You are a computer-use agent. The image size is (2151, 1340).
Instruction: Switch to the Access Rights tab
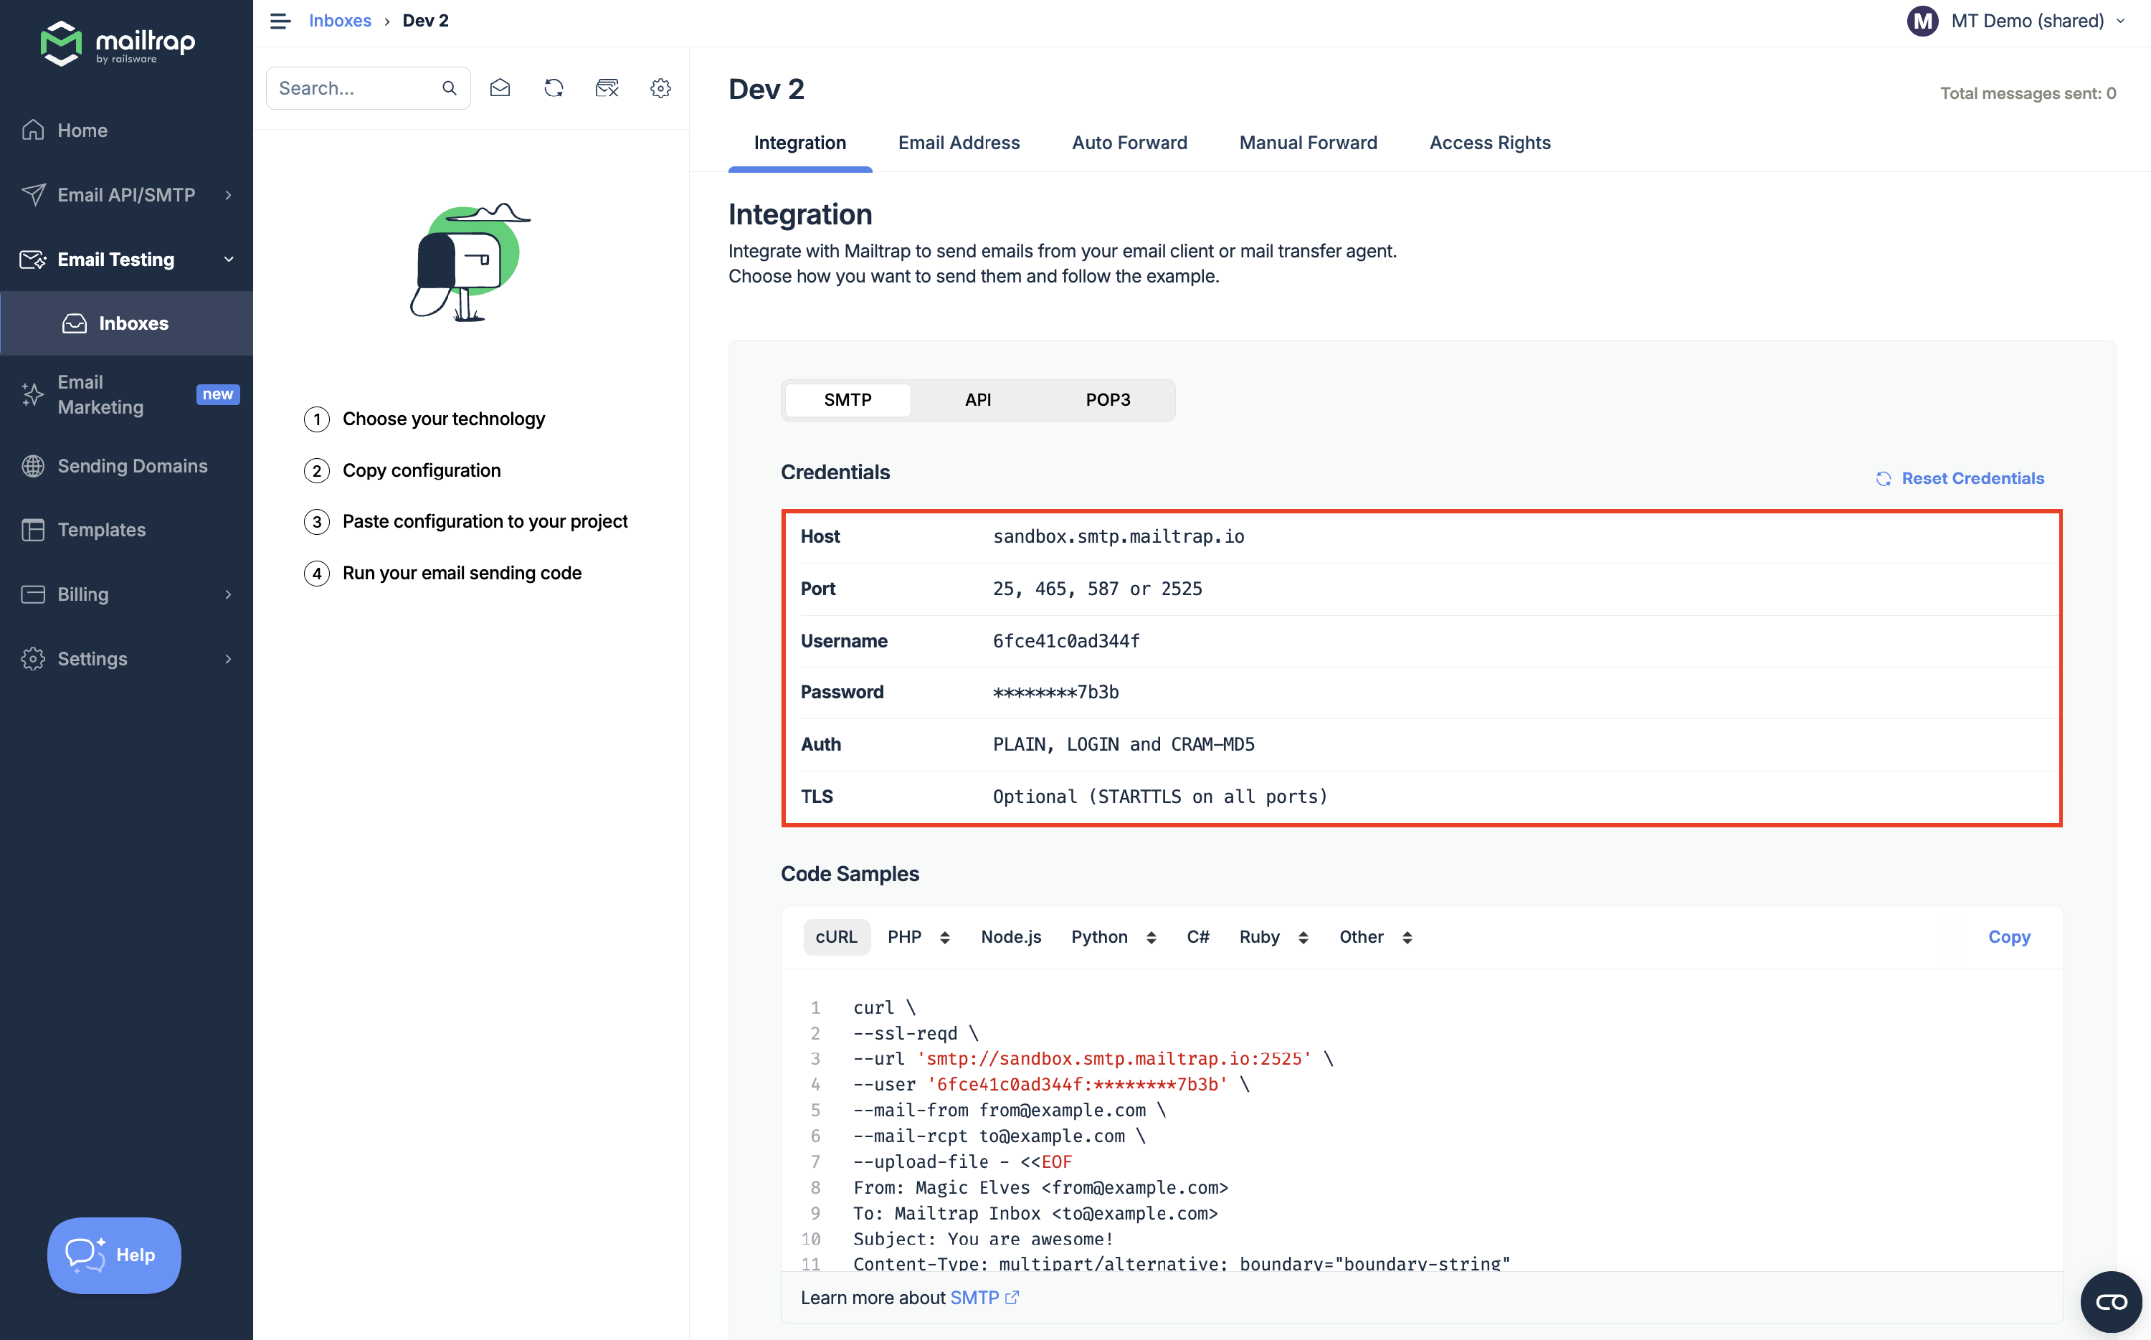click(x=1490, y=143)
